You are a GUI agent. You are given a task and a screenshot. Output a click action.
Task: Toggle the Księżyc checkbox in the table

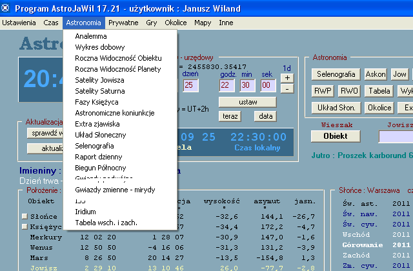coord(25,226)
